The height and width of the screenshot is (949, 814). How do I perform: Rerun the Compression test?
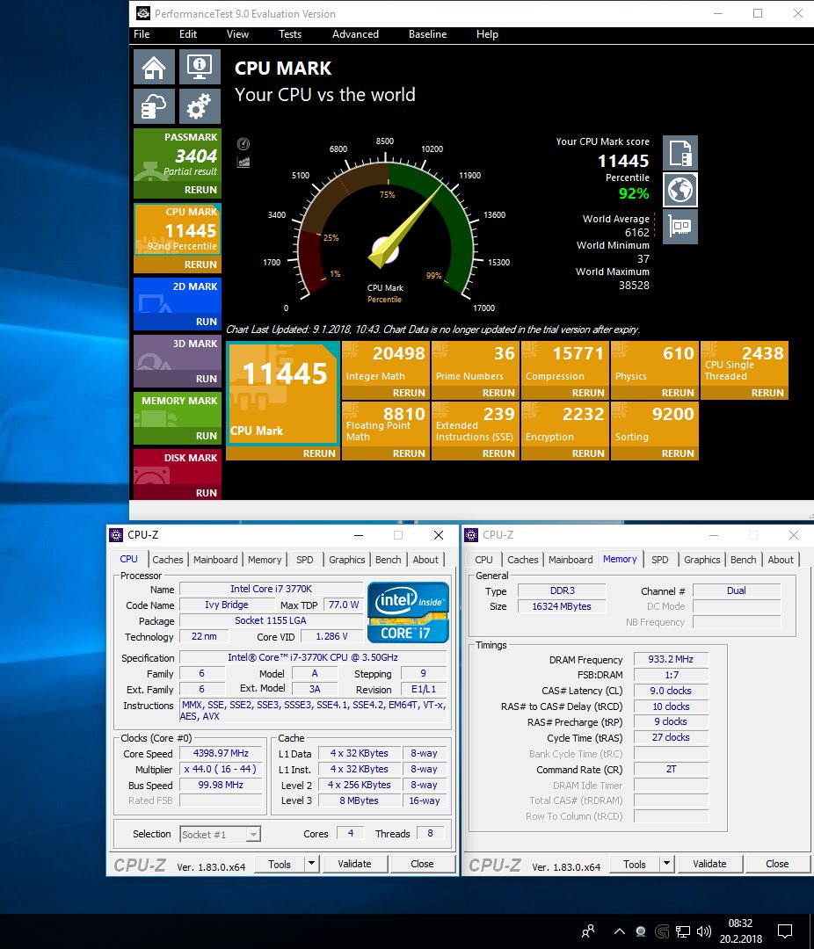click(x=588, y=393)
